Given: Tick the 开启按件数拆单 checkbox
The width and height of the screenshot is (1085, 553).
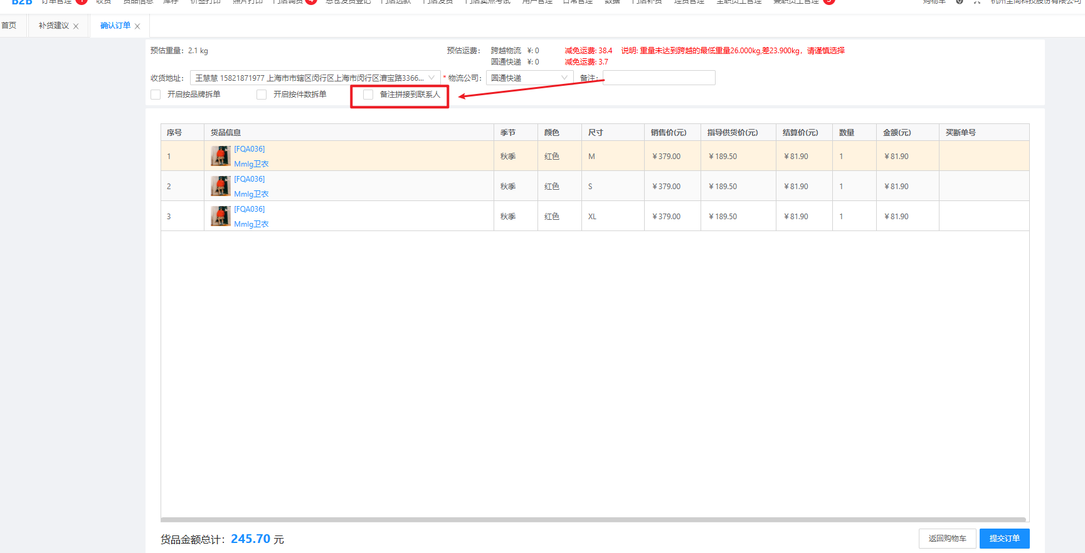Looking at the screenshot, I should coord(262,95).
